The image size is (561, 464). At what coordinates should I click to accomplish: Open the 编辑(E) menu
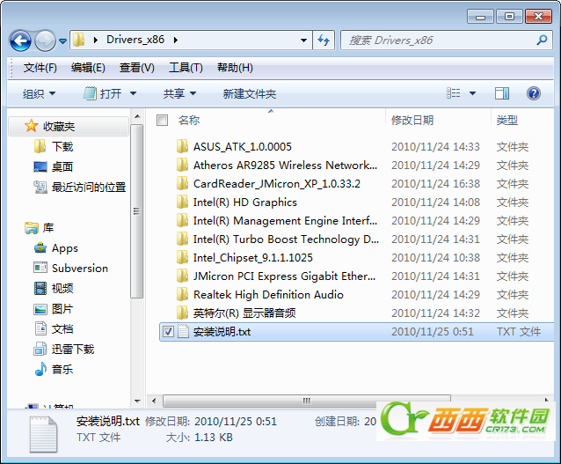88,68
